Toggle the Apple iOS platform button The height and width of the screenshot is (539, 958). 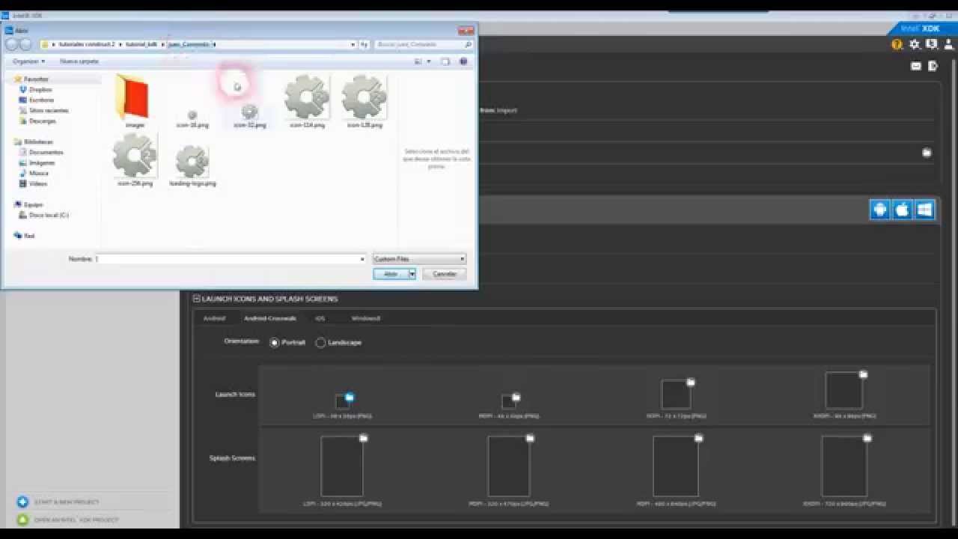pyautogui.click(x=903, y=210)
